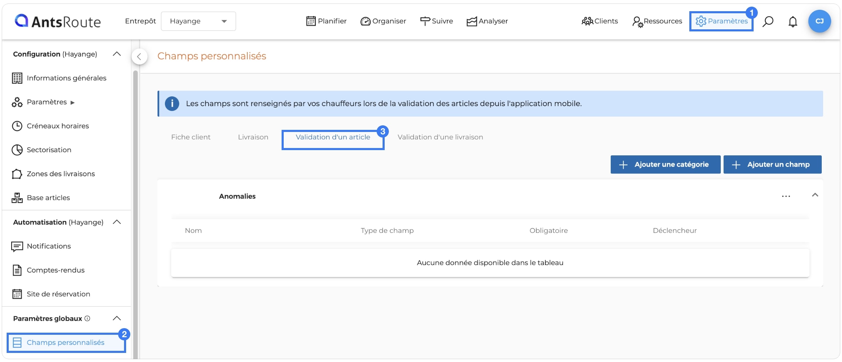Collapse the Paramètres globaux section
Viewport: 842px width, 362px height.
coord(117,318)
